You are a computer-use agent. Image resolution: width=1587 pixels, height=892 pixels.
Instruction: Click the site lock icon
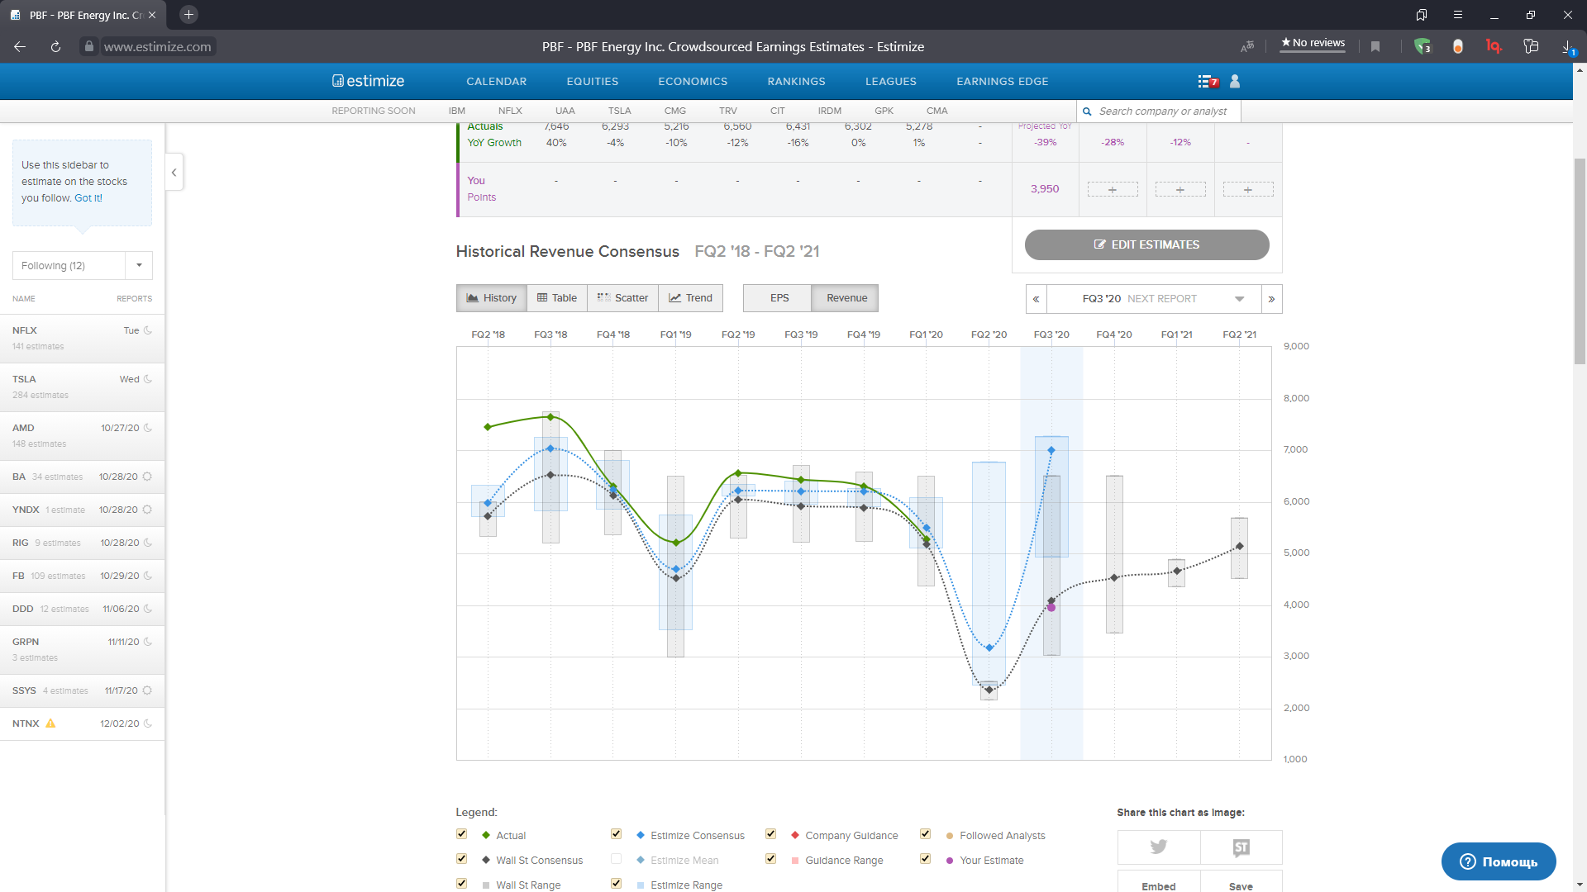click(89, 47)
